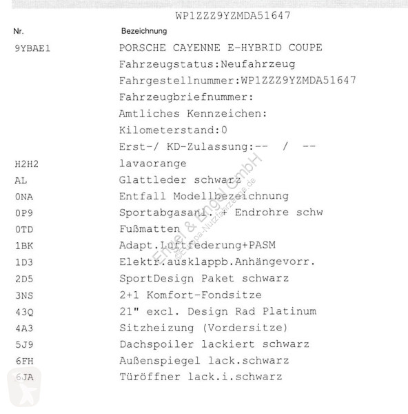Click the 6JA Türöffner lack.i.schwarz row

click(148, 377)
